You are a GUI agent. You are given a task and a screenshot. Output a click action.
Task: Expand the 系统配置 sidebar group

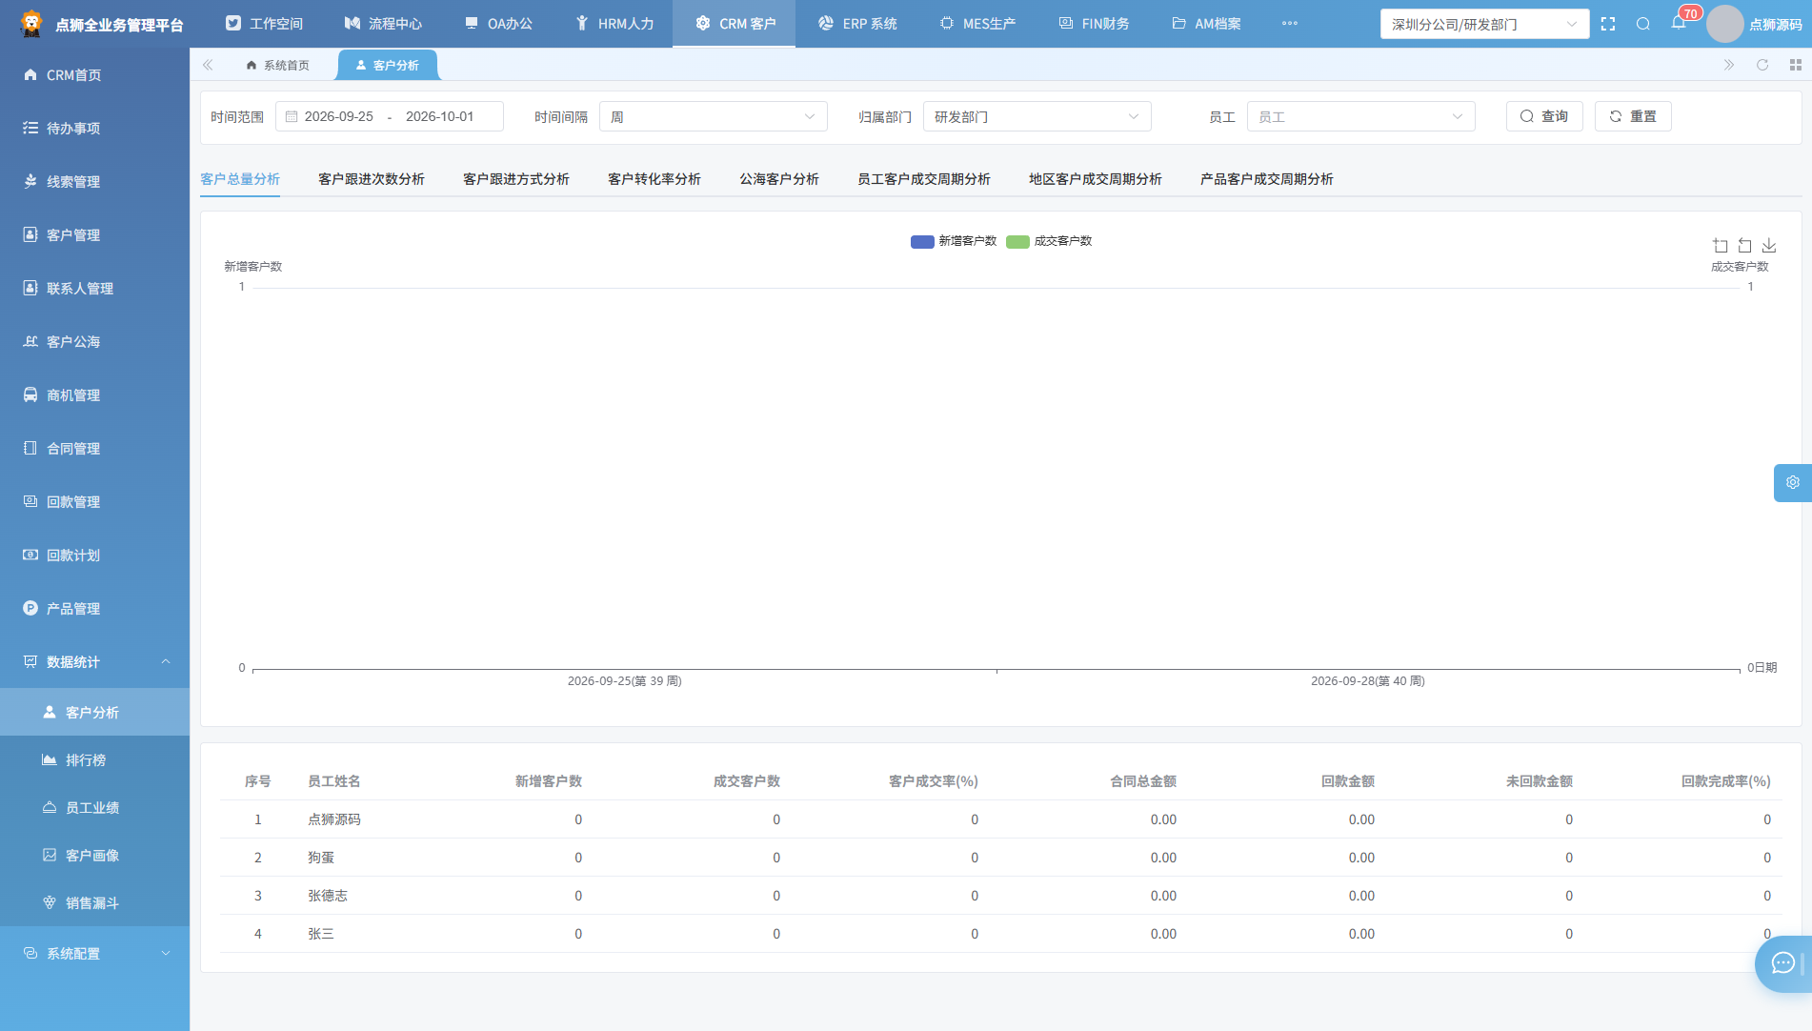tap(95, 953)
